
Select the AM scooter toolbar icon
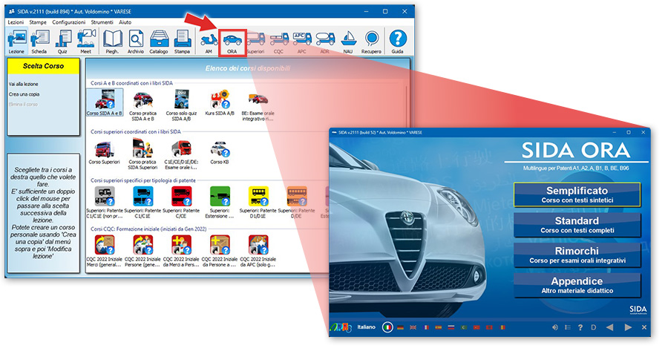(209, 42)
